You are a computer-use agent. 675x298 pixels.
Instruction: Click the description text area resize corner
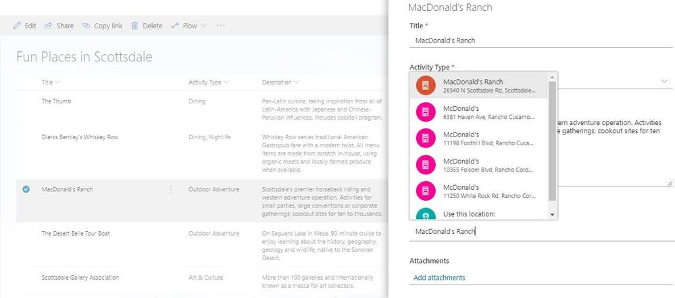coord(670,183)
